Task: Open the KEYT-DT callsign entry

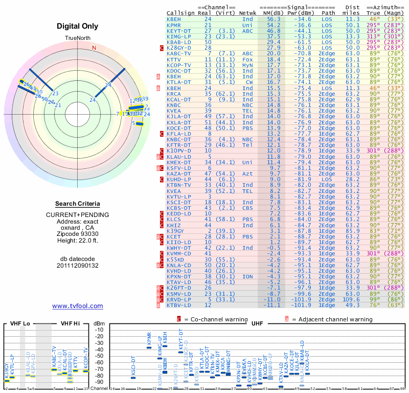Action: [x=179, y=31]
